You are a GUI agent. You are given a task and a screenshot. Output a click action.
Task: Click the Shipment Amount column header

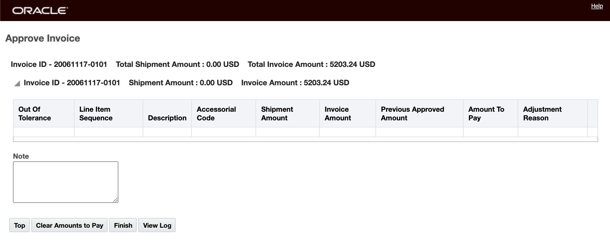277,114
